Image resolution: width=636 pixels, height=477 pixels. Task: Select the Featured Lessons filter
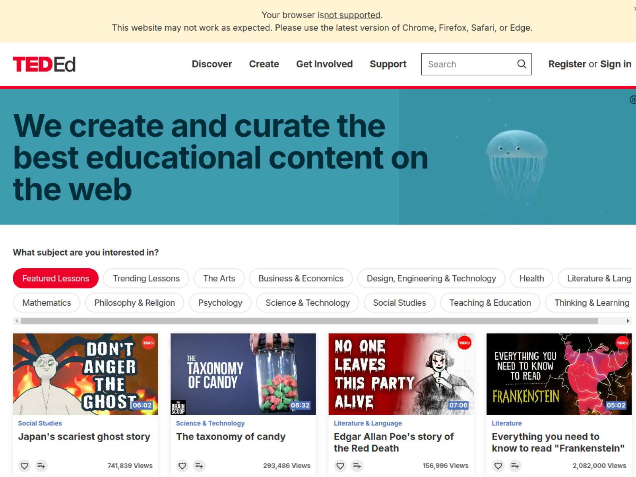[56, 278]
